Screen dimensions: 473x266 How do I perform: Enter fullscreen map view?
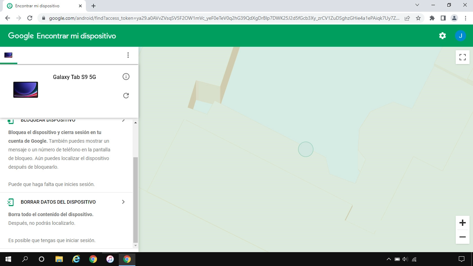coord(462,57)
